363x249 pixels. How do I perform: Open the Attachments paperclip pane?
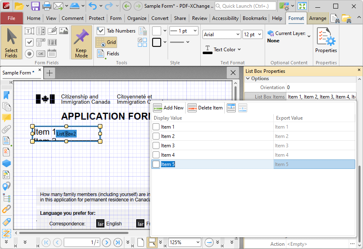pyautogui.click(x=7, y=129)
